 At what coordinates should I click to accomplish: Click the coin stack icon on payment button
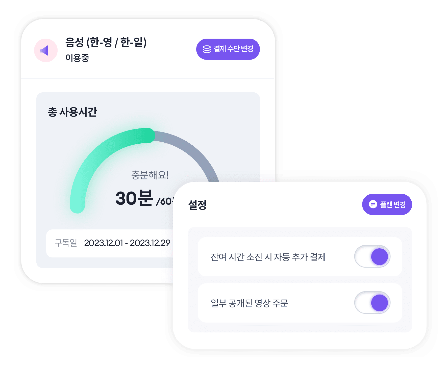point(207,49)
